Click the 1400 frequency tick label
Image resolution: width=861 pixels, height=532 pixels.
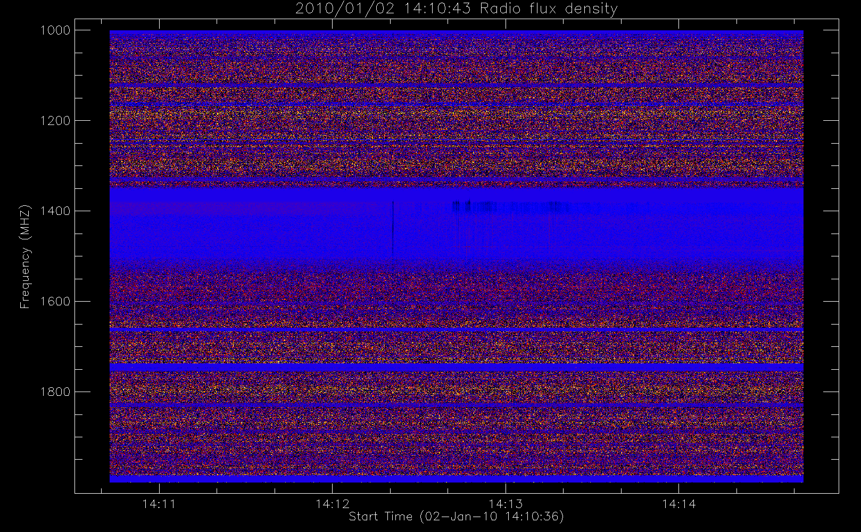[55, 211]
